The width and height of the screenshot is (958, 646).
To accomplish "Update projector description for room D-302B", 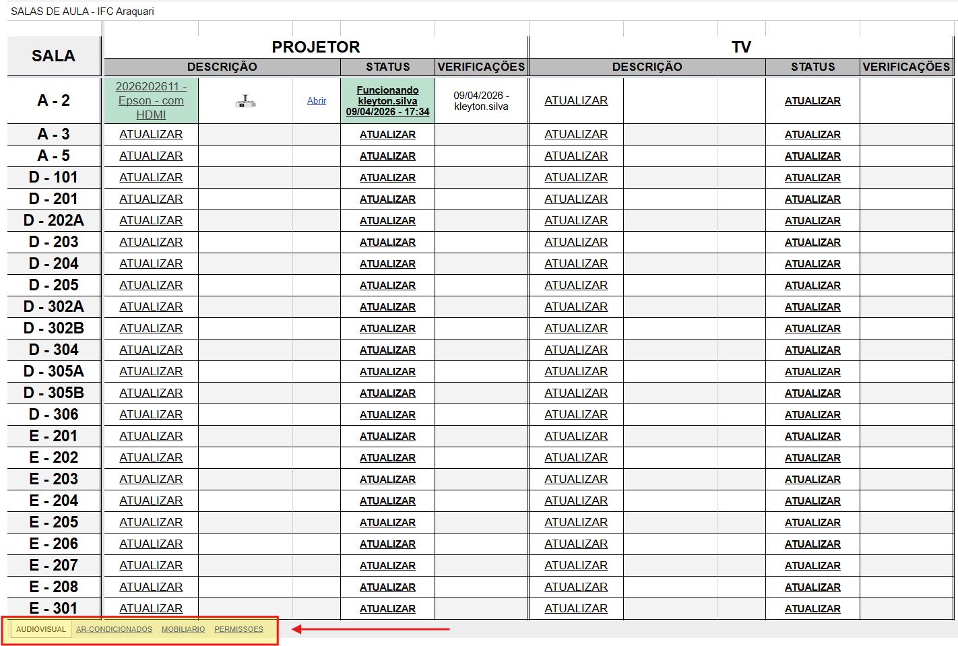I will pos(151,328).
